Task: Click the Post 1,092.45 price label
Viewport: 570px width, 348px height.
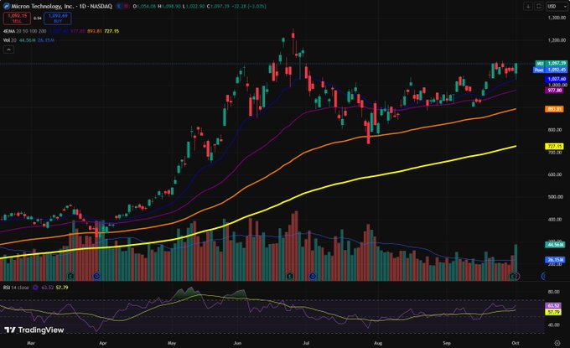Action: tap(551, 70)
